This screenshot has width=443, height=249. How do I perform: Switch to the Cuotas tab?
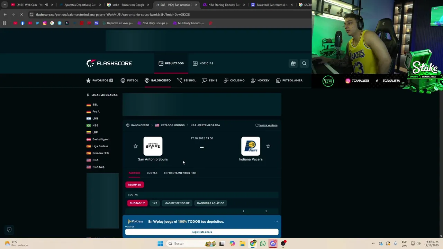coord(152,173)
